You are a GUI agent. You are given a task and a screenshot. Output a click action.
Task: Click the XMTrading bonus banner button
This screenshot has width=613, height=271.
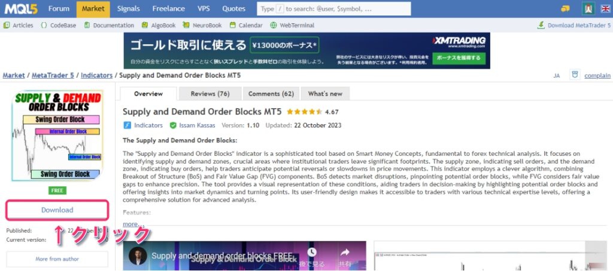pyautogui.click(x=460, y=58)
